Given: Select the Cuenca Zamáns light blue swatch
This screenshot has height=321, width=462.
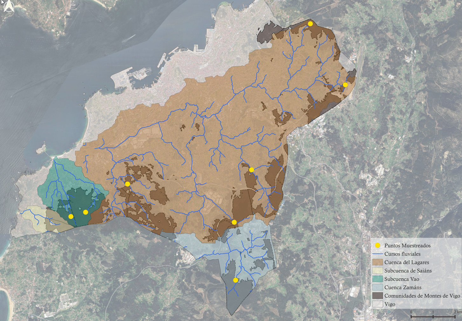Looking at the screenshot, I should [377, 287].
